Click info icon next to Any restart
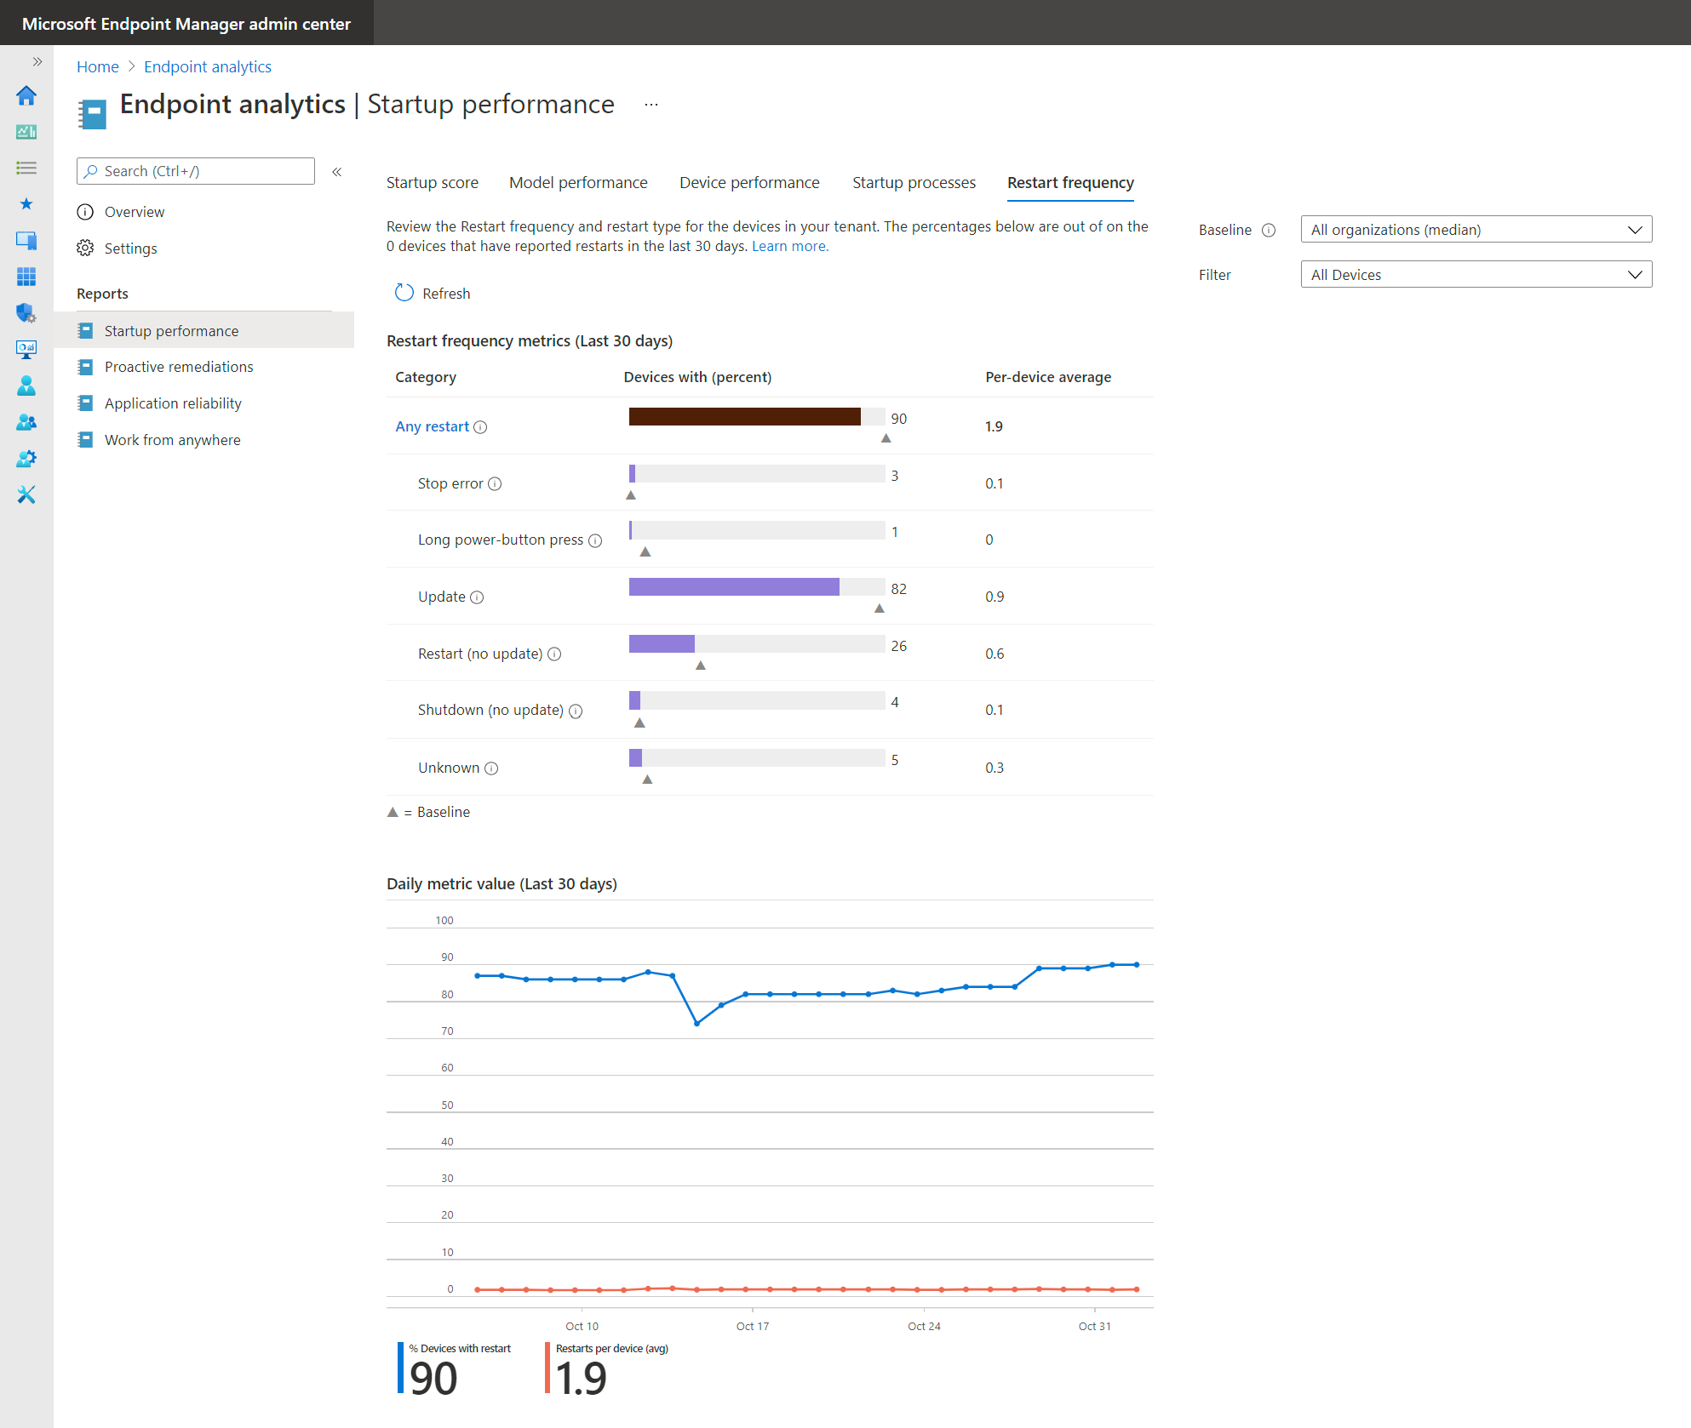 click(x=480, y=427)
